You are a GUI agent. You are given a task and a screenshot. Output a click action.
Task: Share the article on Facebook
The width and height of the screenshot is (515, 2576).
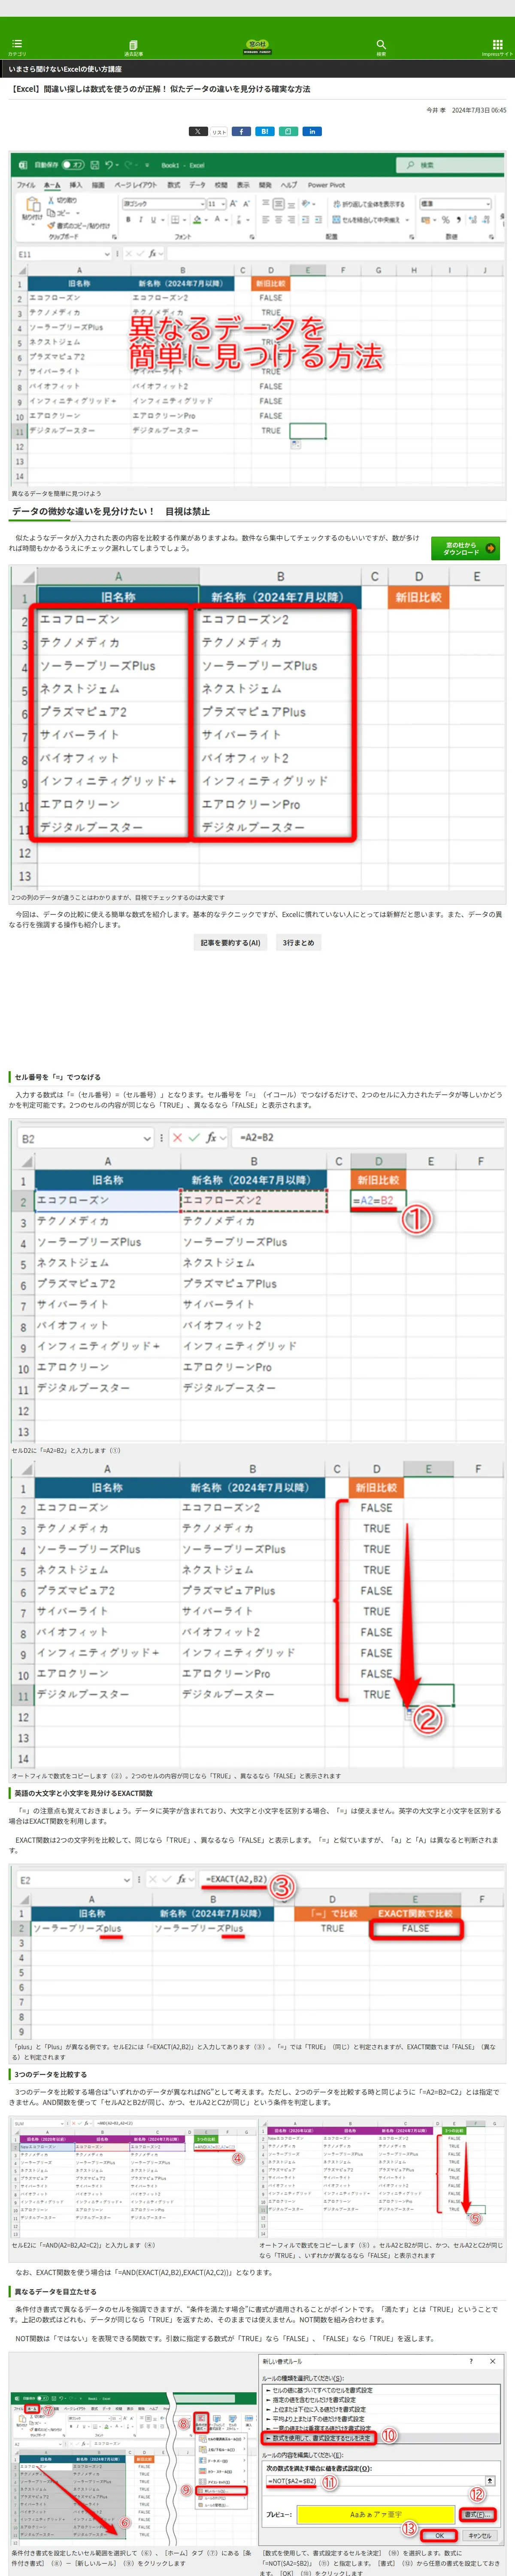point(242,131)
